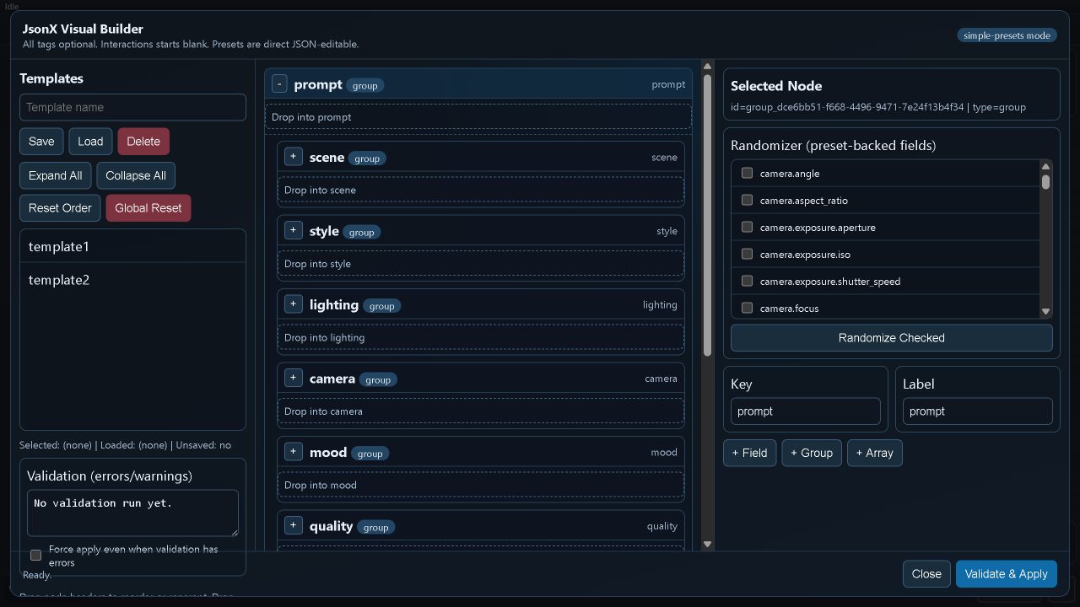The width and height of the screenshot is (1080, 607).
Task: Click the Label input field
Action: click(x=977, y=411)
